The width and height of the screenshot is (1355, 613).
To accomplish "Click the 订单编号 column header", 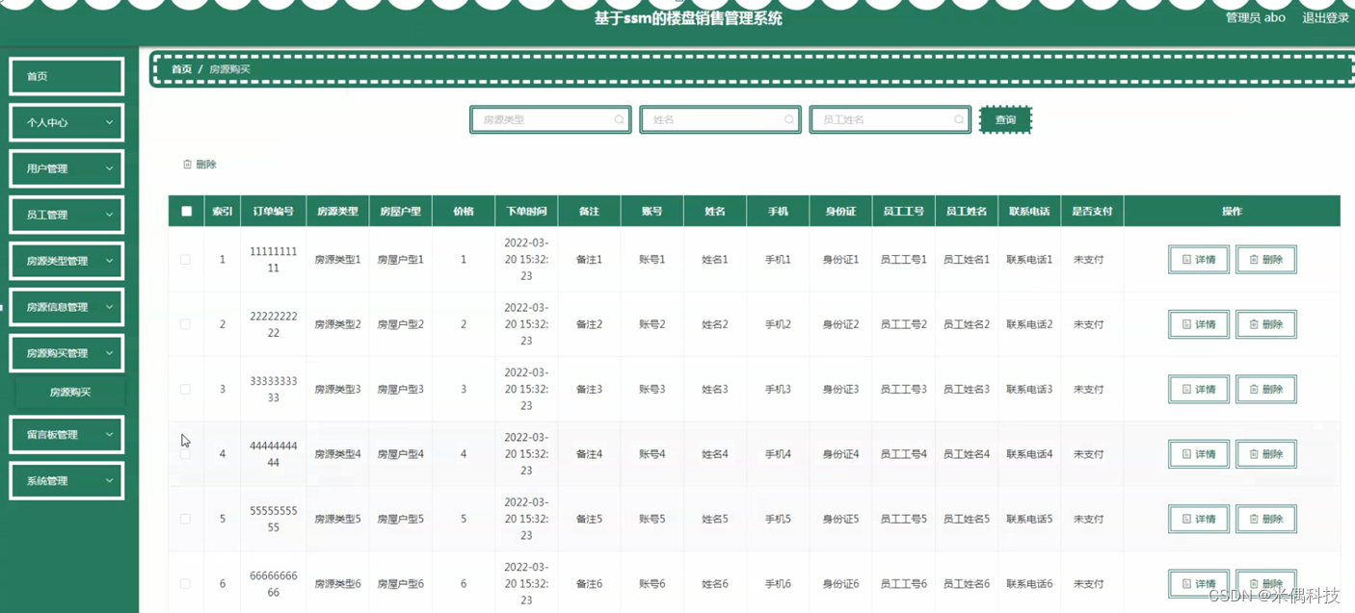I will (x=273, y=212).
